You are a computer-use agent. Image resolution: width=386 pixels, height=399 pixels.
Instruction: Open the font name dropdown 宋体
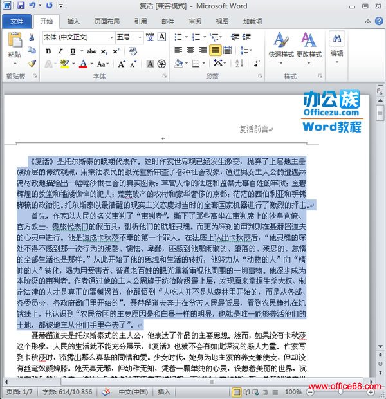[111, 37]
